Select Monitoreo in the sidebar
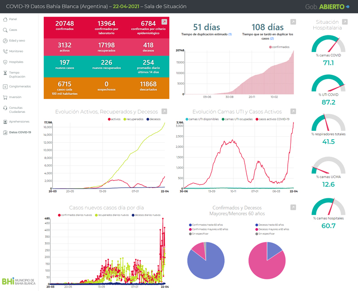358x291 pixels. coord(16,51)
